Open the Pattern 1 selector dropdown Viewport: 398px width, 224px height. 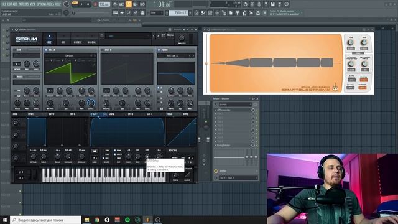(179, 12)
